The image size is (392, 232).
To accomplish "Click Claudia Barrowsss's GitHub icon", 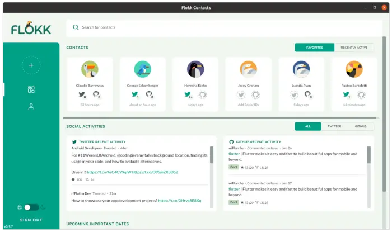I will pyautogui.click(x=96, y=94).
